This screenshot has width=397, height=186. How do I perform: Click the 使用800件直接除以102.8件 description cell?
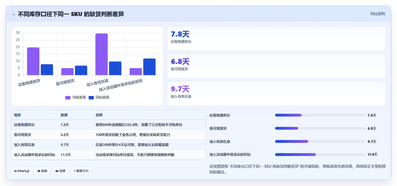(139, 125)
